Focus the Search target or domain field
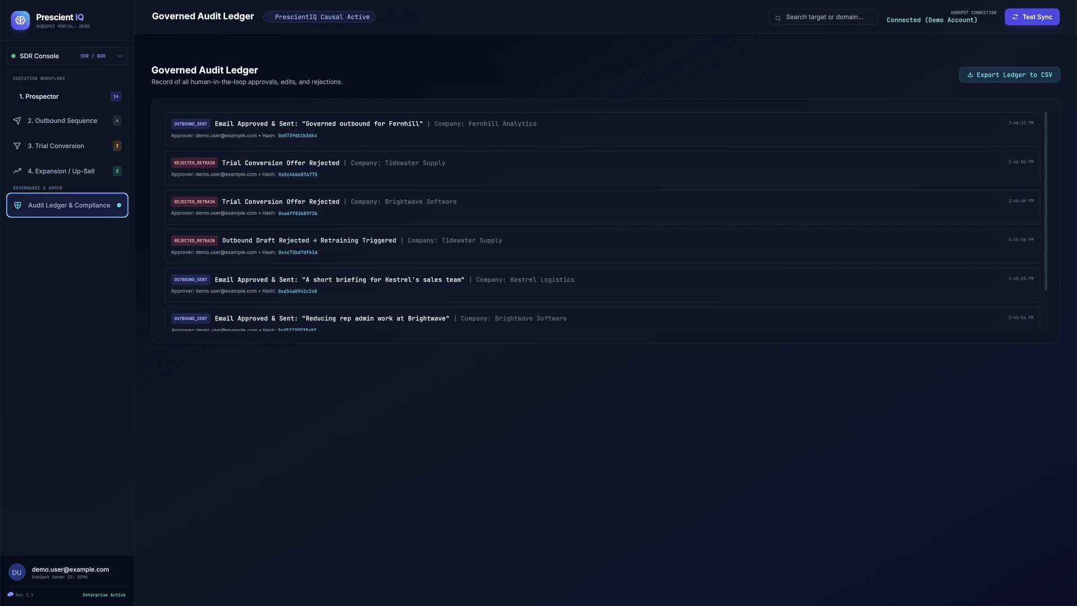This screenshot has height=606, width=1077. (x=823, y=17)
